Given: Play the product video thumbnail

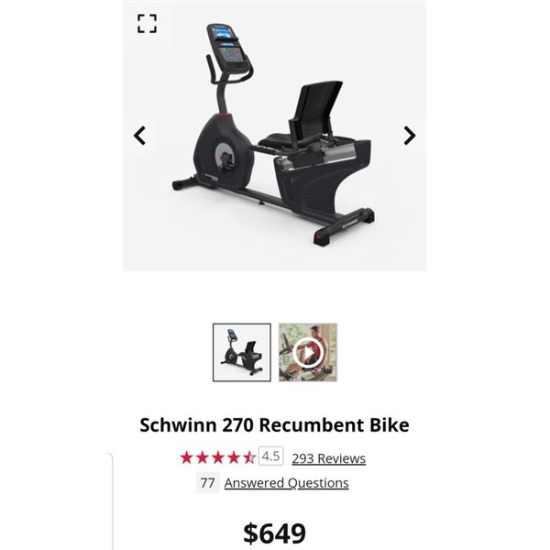Looking at the screenshot, I should pos(308,352).
